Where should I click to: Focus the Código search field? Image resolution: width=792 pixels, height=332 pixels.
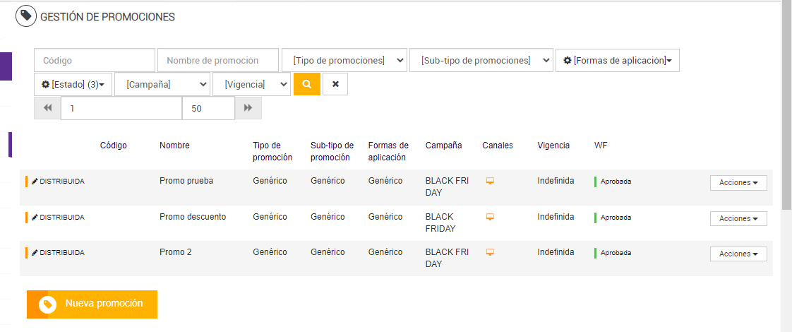point(95,60)
